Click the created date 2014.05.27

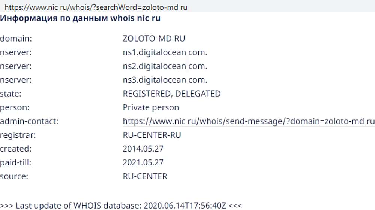(143, 149)
